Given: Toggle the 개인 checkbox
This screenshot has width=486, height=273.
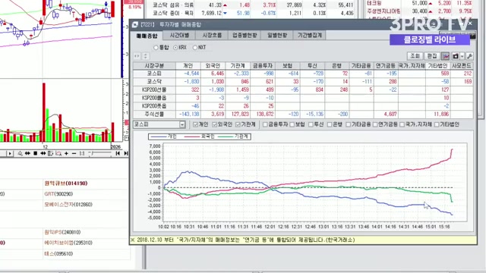Looking at the screenshot, I should 195,124.
